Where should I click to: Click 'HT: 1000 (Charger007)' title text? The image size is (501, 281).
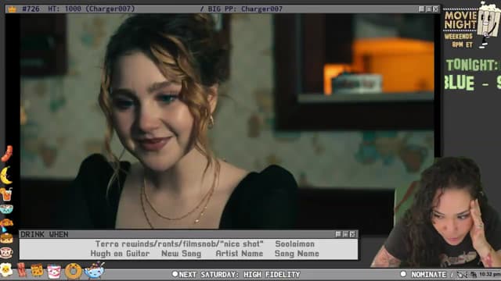point(92,9)
